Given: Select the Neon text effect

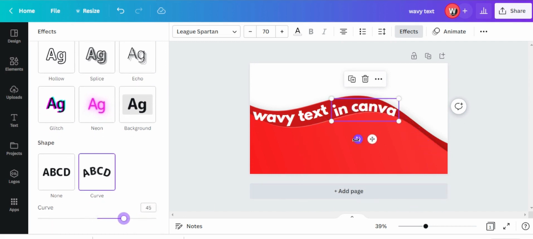Looking at the screenshot, I should (97, 104).
